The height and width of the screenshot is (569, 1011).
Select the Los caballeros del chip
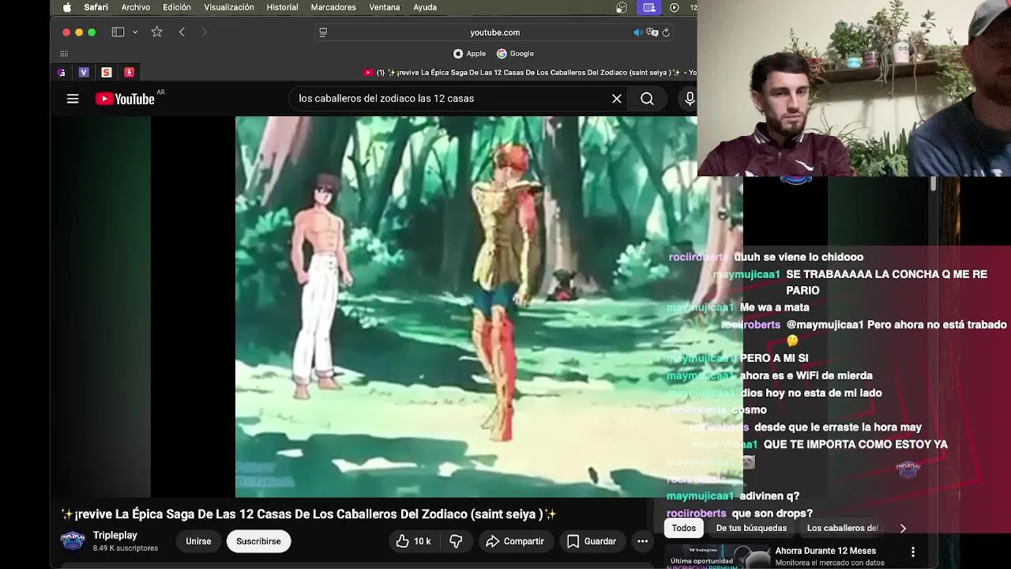point(842,528)
